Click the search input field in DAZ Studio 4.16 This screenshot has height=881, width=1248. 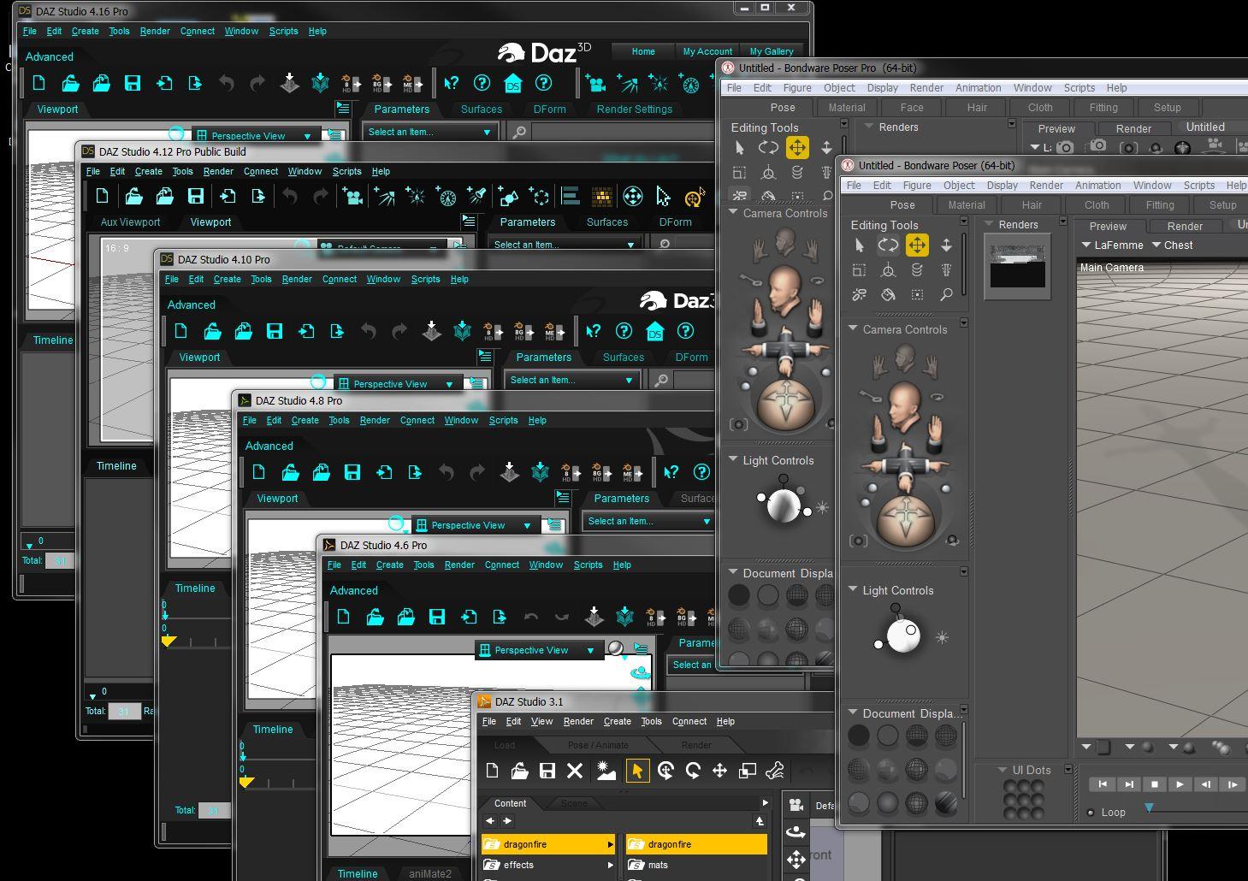pos(623,133)
